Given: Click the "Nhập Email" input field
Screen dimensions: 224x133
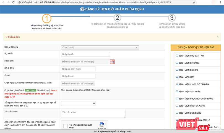Looking at the screenshot, I should [78, 76].
